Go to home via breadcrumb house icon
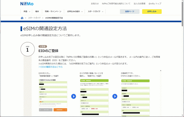 (x=22, y=18)
